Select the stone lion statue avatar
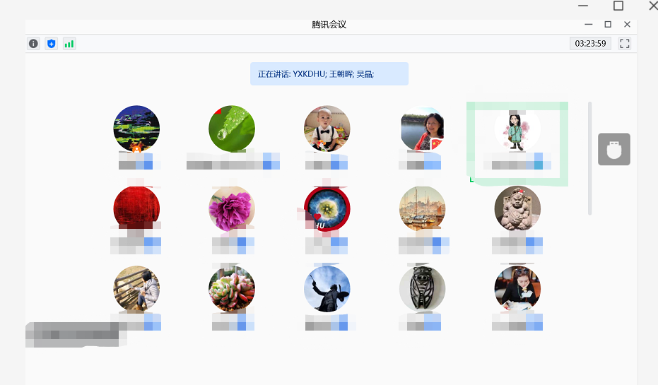 [517, 209]
